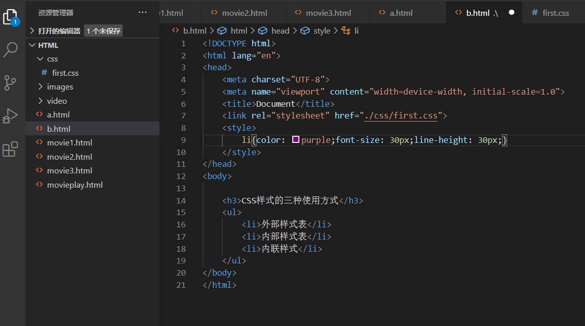Open the Run and Debug icon
This screenshot has height=326, width=585.
click(x=12, y=115)
